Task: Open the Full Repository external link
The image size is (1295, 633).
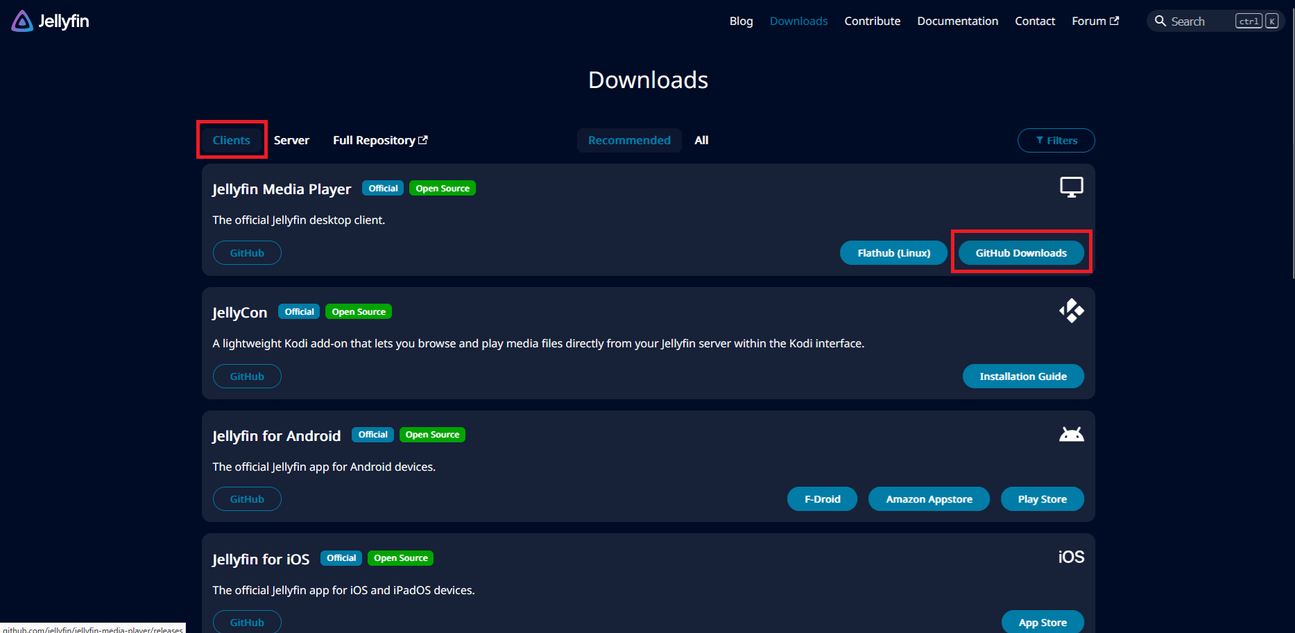Action: [380, 140]
